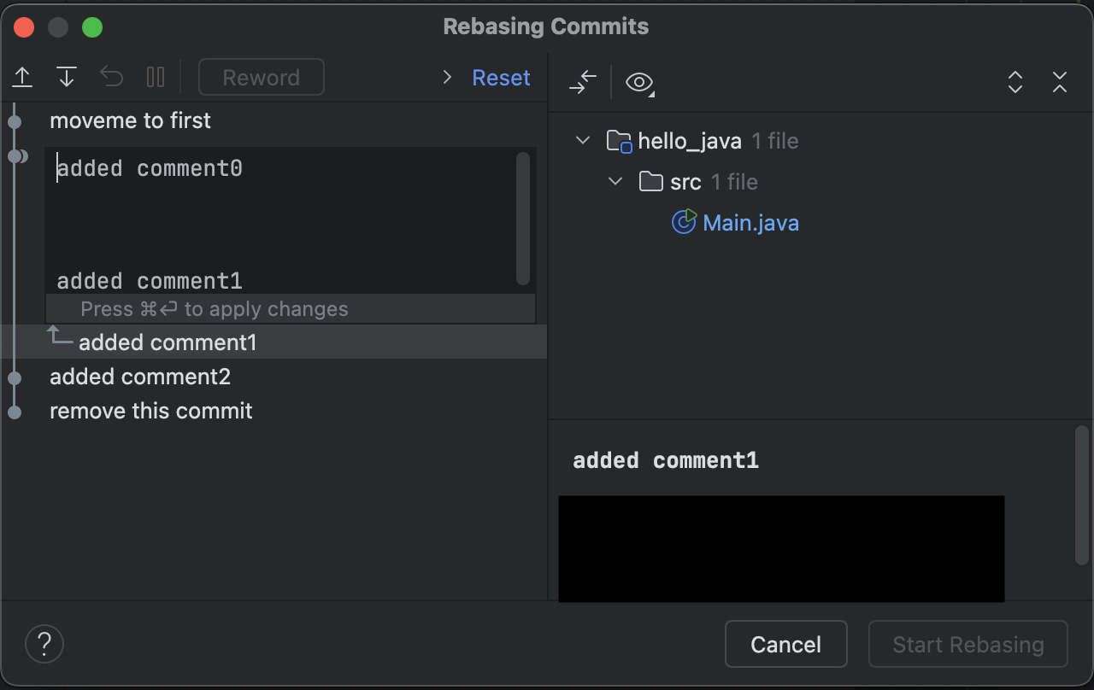Click the commit message editor scrollbar
Screen dimensions: 1094x690
tap(523, 218)
